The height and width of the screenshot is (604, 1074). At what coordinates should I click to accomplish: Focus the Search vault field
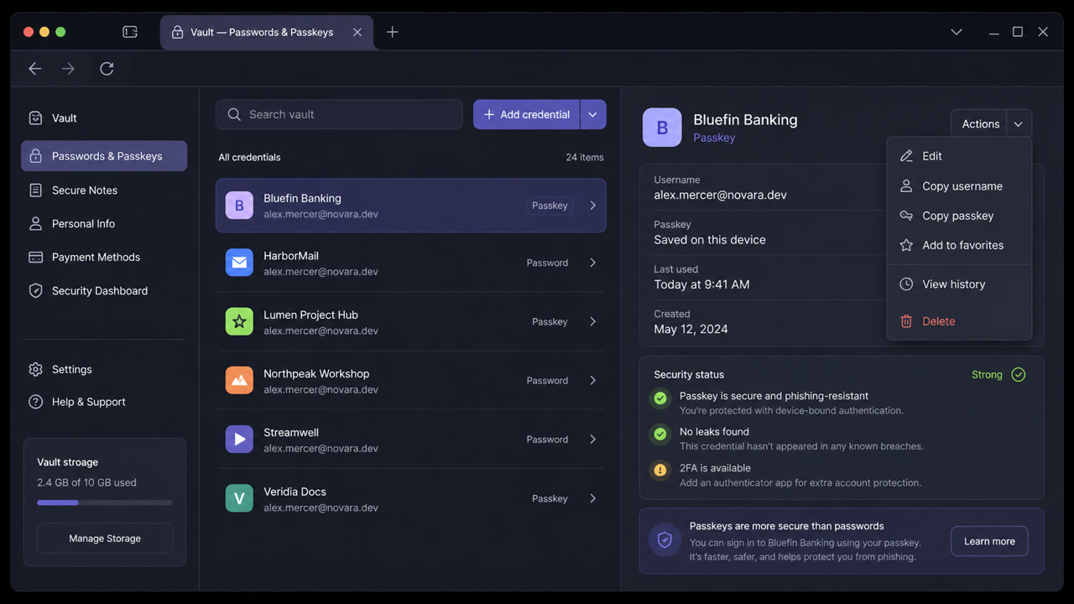coord(339,115)
